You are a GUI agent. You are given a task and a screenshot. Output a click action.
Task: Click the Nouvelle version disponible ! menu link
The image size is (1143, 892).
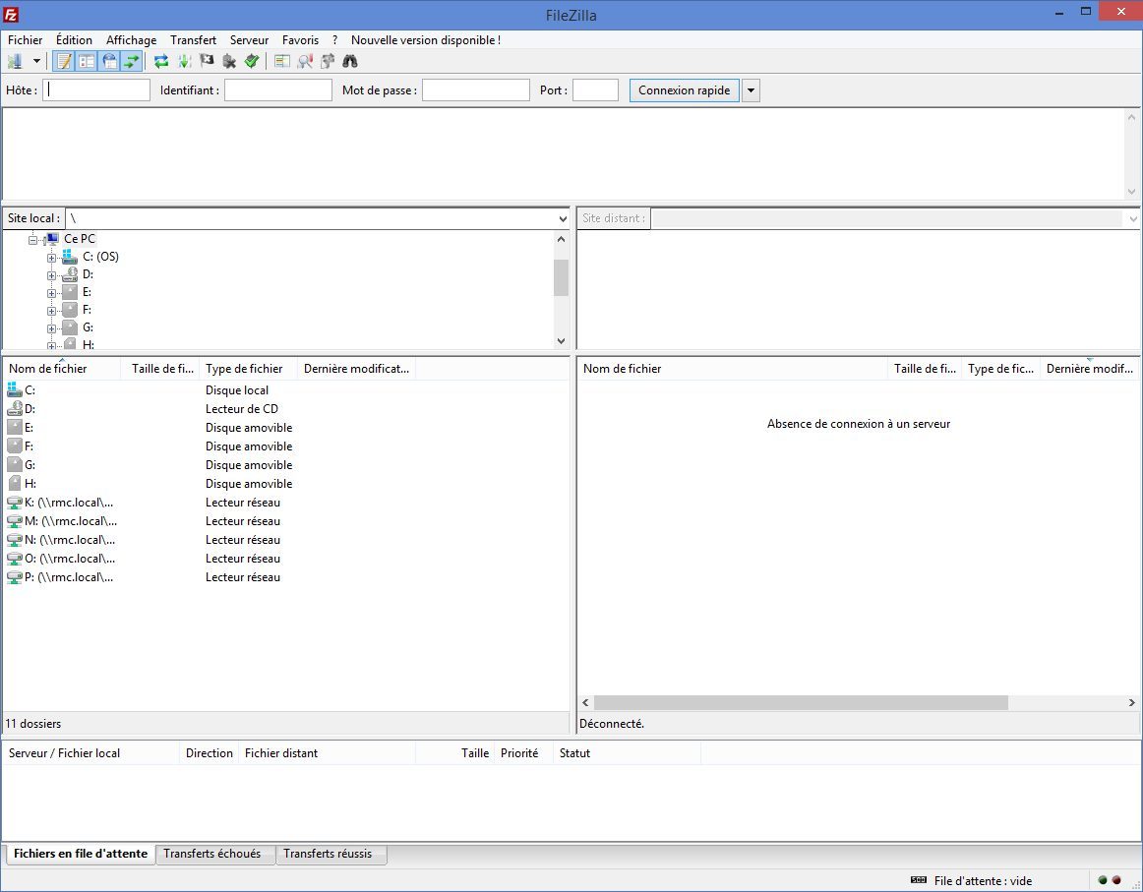pyautogui.click(x=426, y=40)
